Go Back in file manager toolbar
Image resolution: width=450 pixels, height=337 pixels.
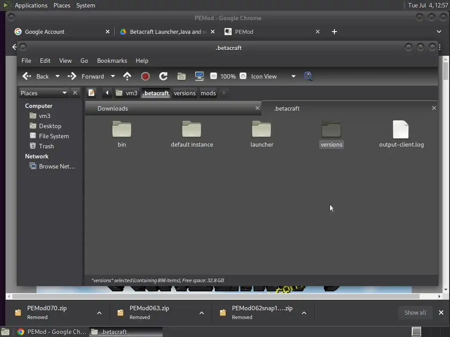[36, 76]
